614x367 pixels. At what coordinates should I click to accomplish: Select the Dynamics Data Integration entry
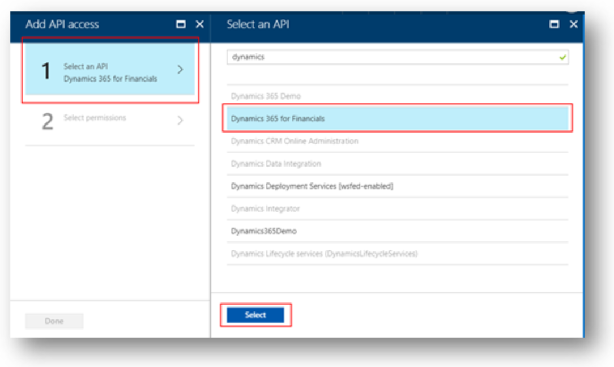point(398,164)
